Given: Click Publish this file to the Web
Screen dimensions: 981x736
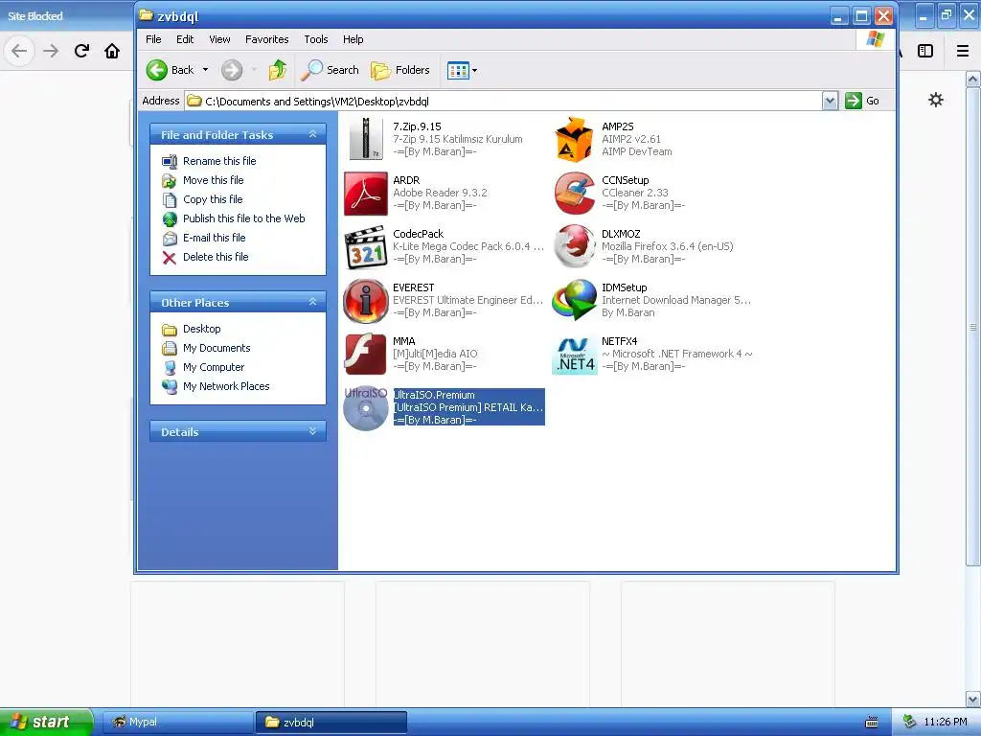Looking at the screenshot, I should pyautogui.click(x=244, y=219).
